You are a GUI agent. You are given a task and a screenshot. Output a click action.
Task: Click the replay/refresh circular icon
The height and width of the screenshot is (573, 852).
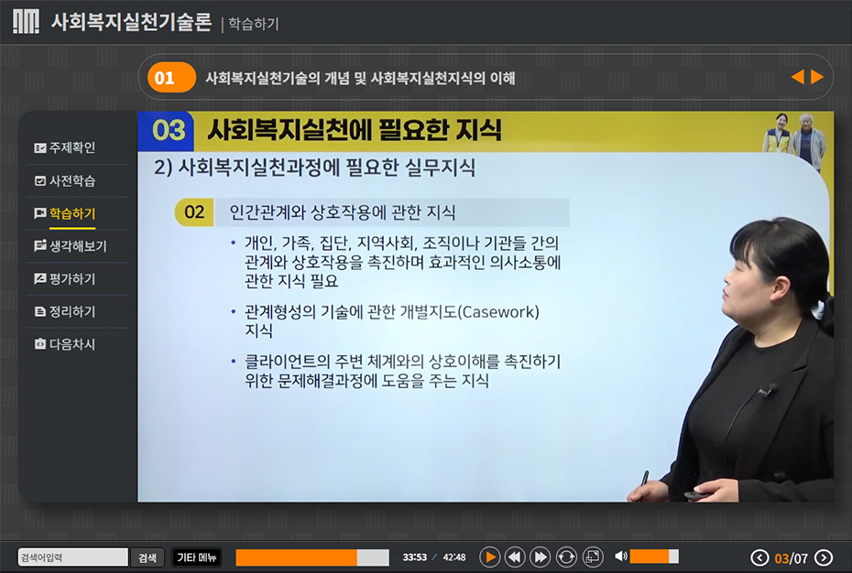point(566,557)
